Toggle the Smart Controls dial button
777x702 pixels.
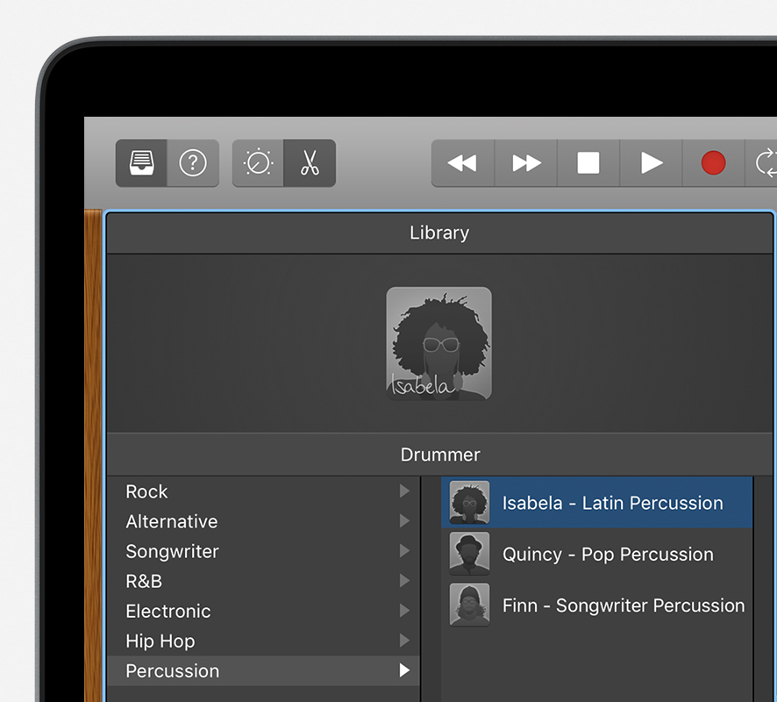pos(258,163)
